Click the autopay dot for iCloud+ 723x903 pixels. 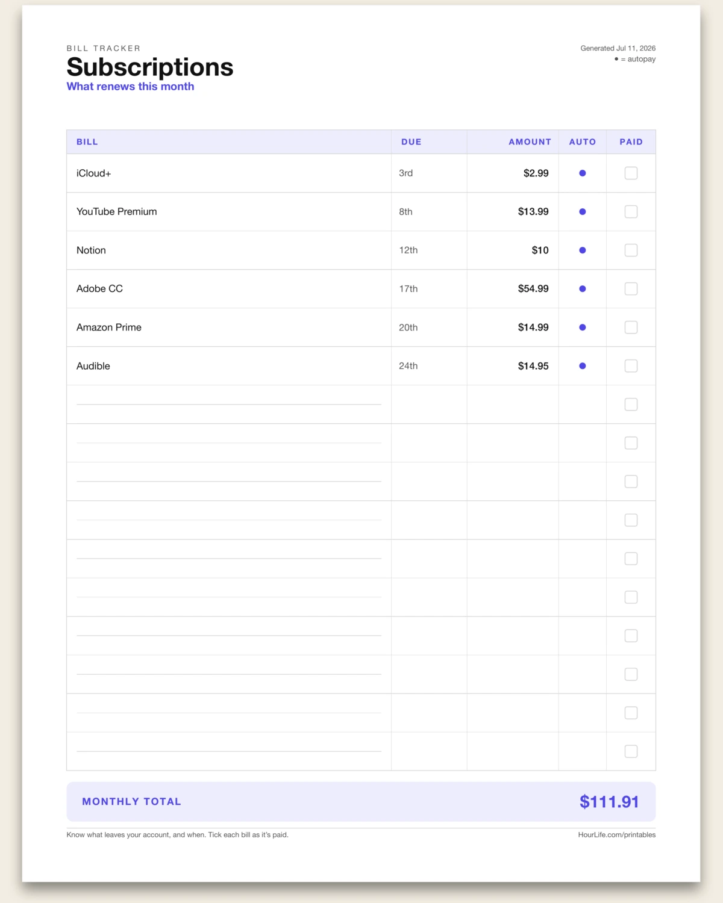coord(583,173)
